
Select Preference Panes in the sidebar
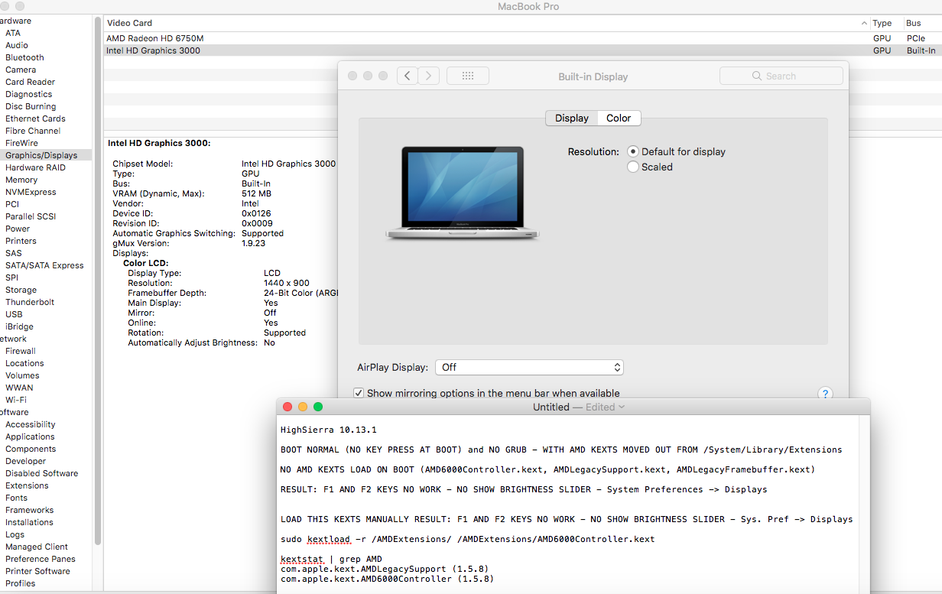point(41,559)
